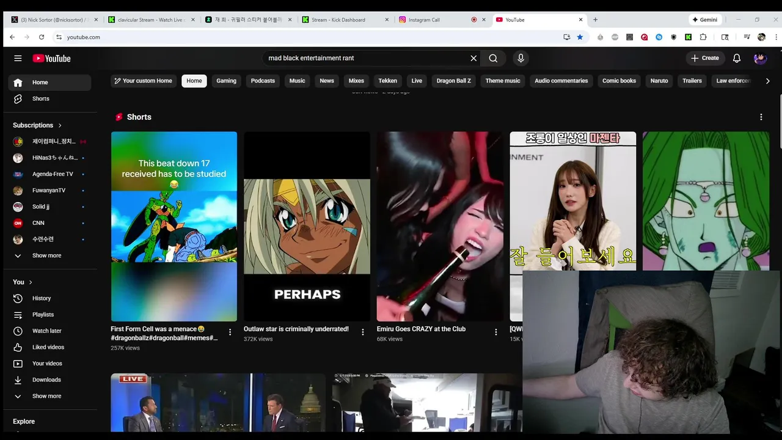Screen dimensions: 782x440
Task: Play the Outlaw star PERHAPS short thumbnail
Action: [307, 226]
